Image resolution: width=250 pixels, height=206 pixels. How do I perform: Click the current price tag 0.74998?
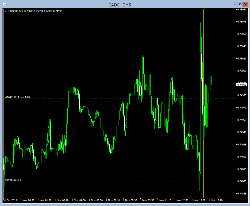click(x=242, y=85)
